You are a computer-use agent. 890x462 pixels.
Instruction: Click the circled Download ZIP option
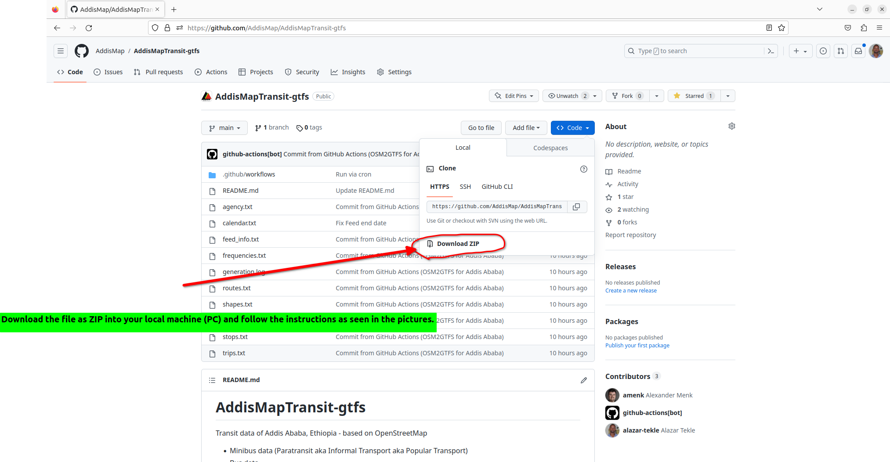(458, 243)
